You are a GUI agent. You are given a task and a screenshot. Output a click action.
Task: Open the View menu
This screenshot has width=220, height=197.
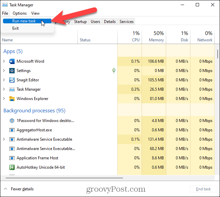point(35,13)
